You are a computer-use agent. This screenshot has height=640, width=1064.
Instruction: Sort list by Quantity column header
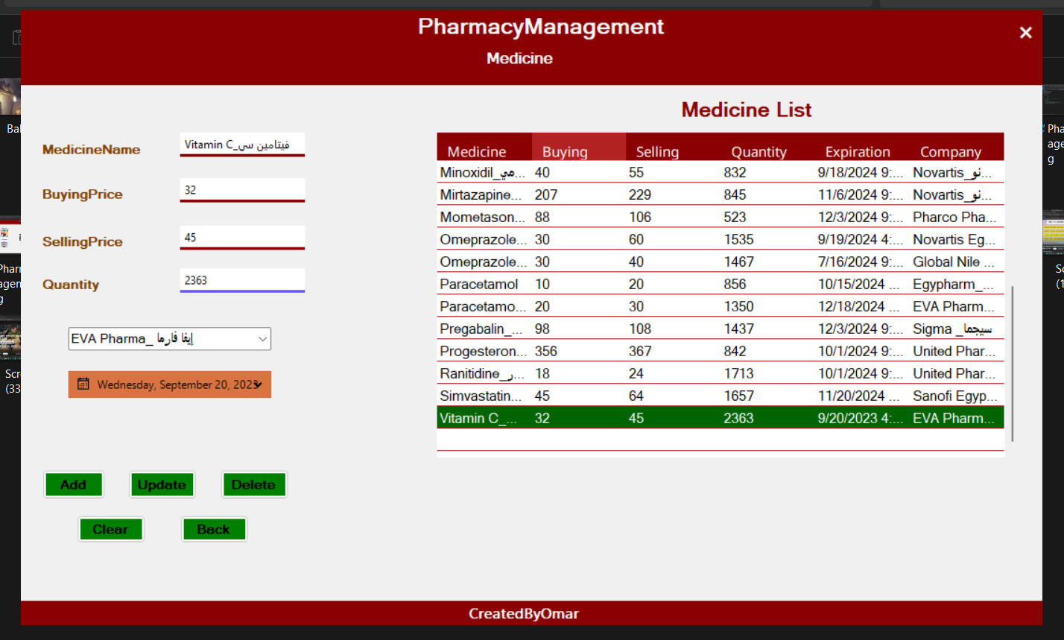pos(759,151)
